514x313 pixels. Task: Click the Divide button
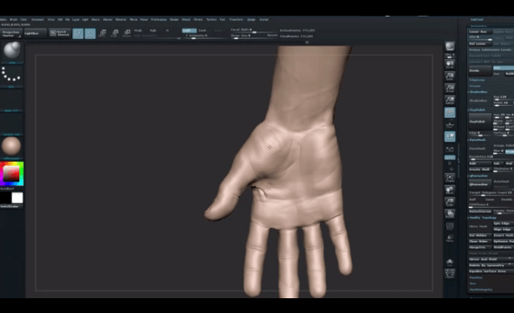click(480, 70)
